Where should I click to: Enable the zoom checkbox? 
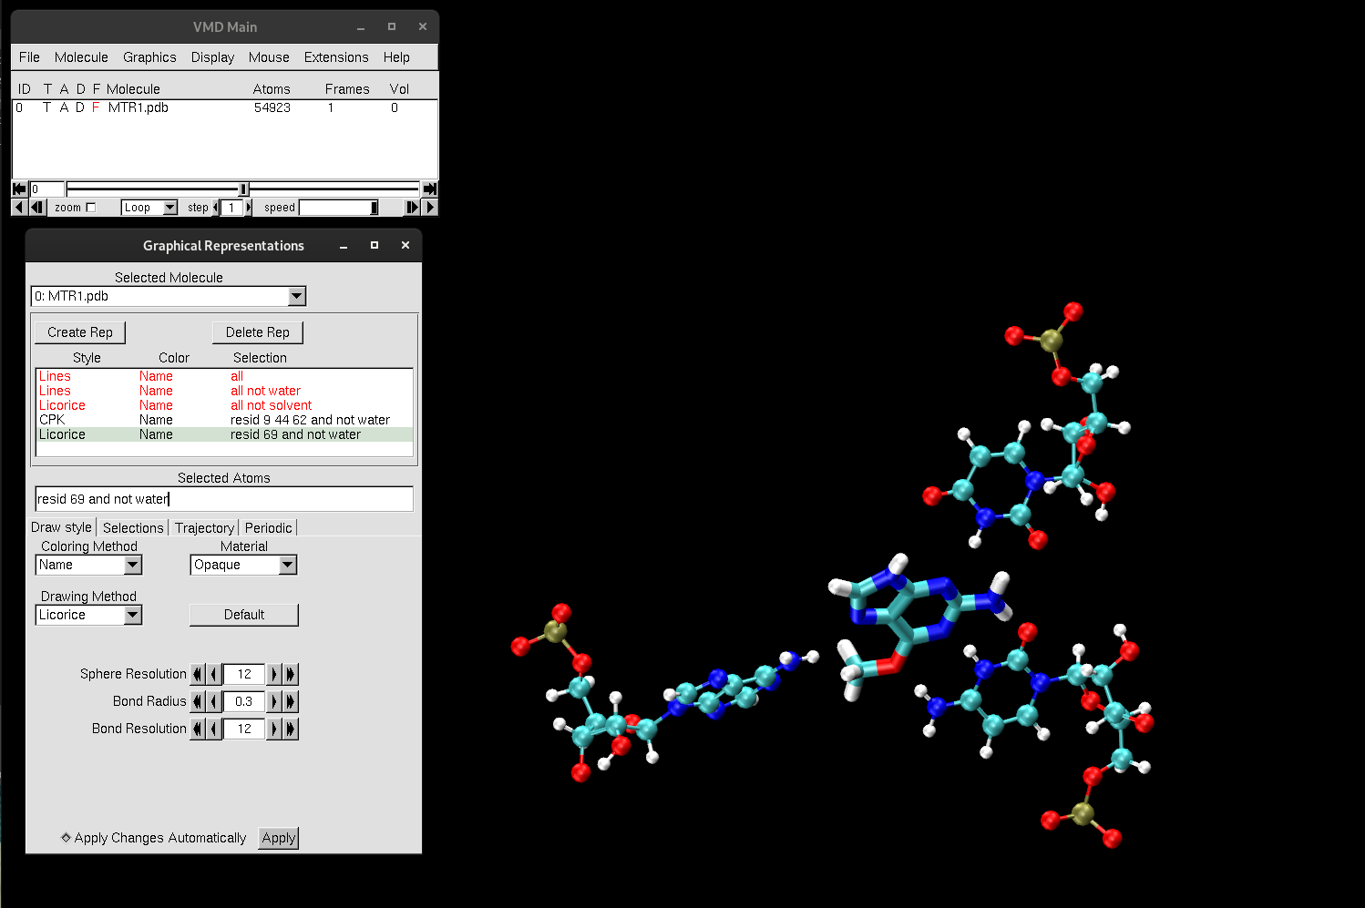[90, 208]
